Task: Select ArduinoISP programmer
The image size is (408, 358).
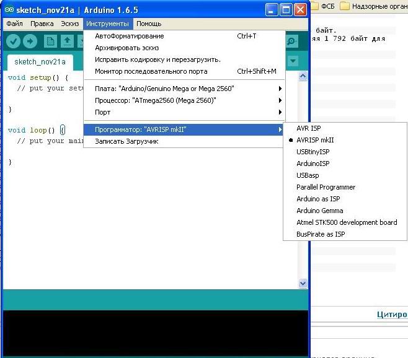Action: click(345, 164)
